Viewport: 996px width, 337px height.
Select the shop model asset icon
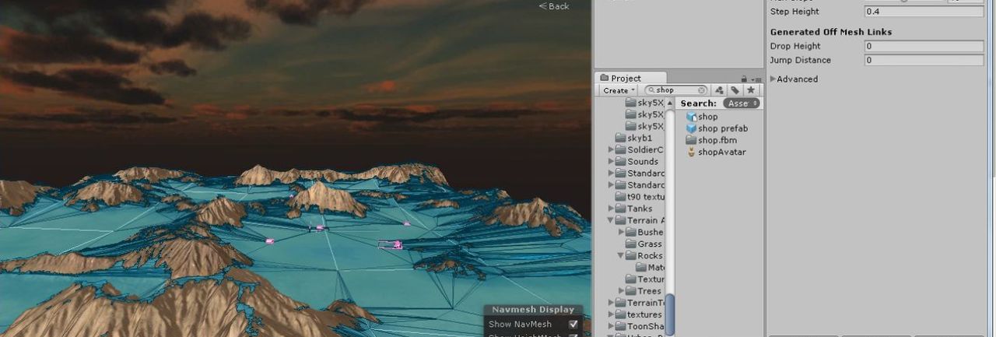click(691, 117)
